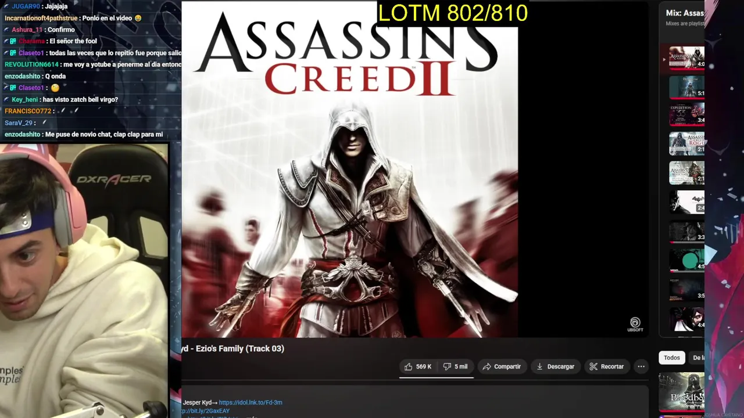This screenshot has height=418, width=744.
Task: Click username FRANCISCO772 in chat
Action: (27, 111)
